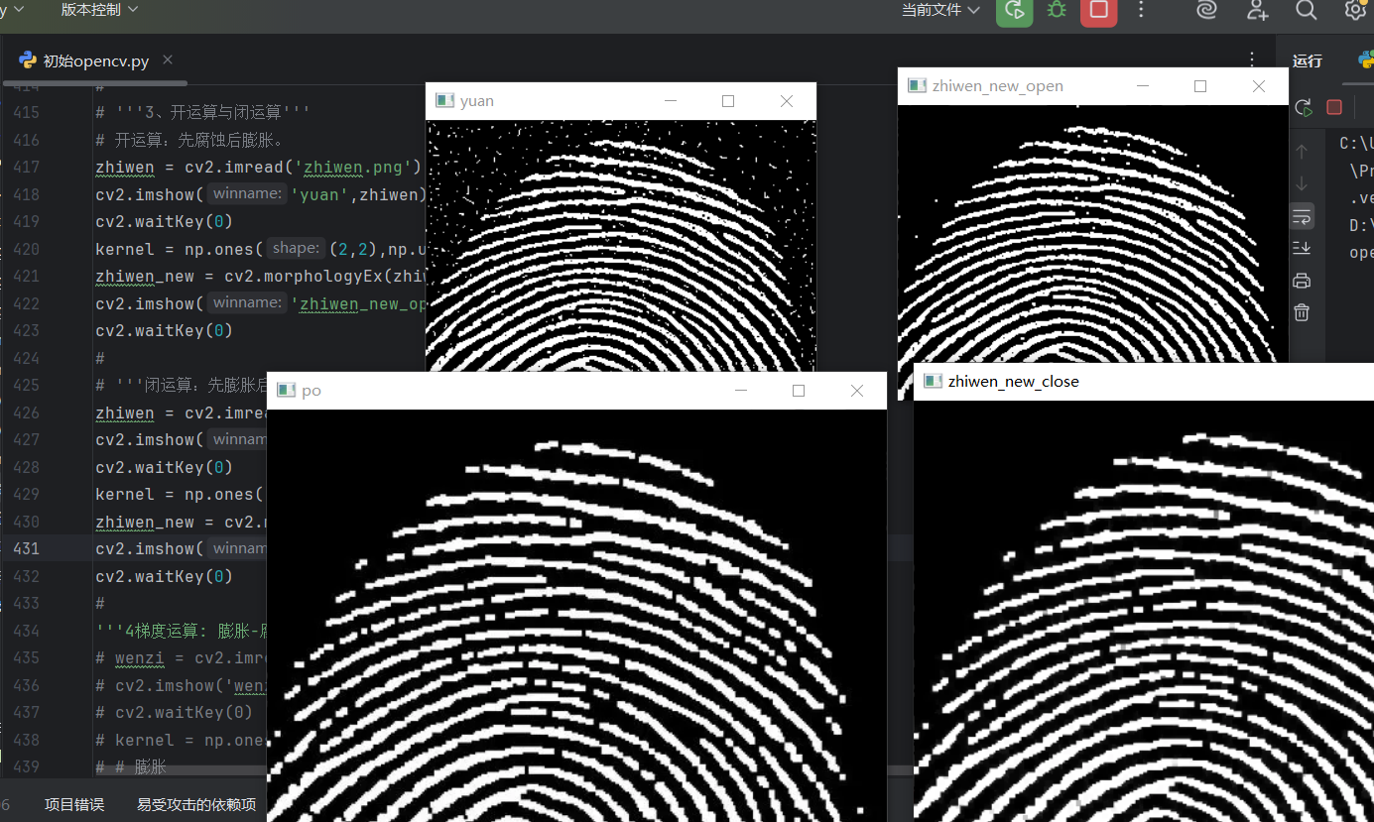The height and width of the screenshot is (822, 1374).
Task: Toggle soft-wrap in Run panel console
Action: pyautogui.click(x=1303, y=216)
